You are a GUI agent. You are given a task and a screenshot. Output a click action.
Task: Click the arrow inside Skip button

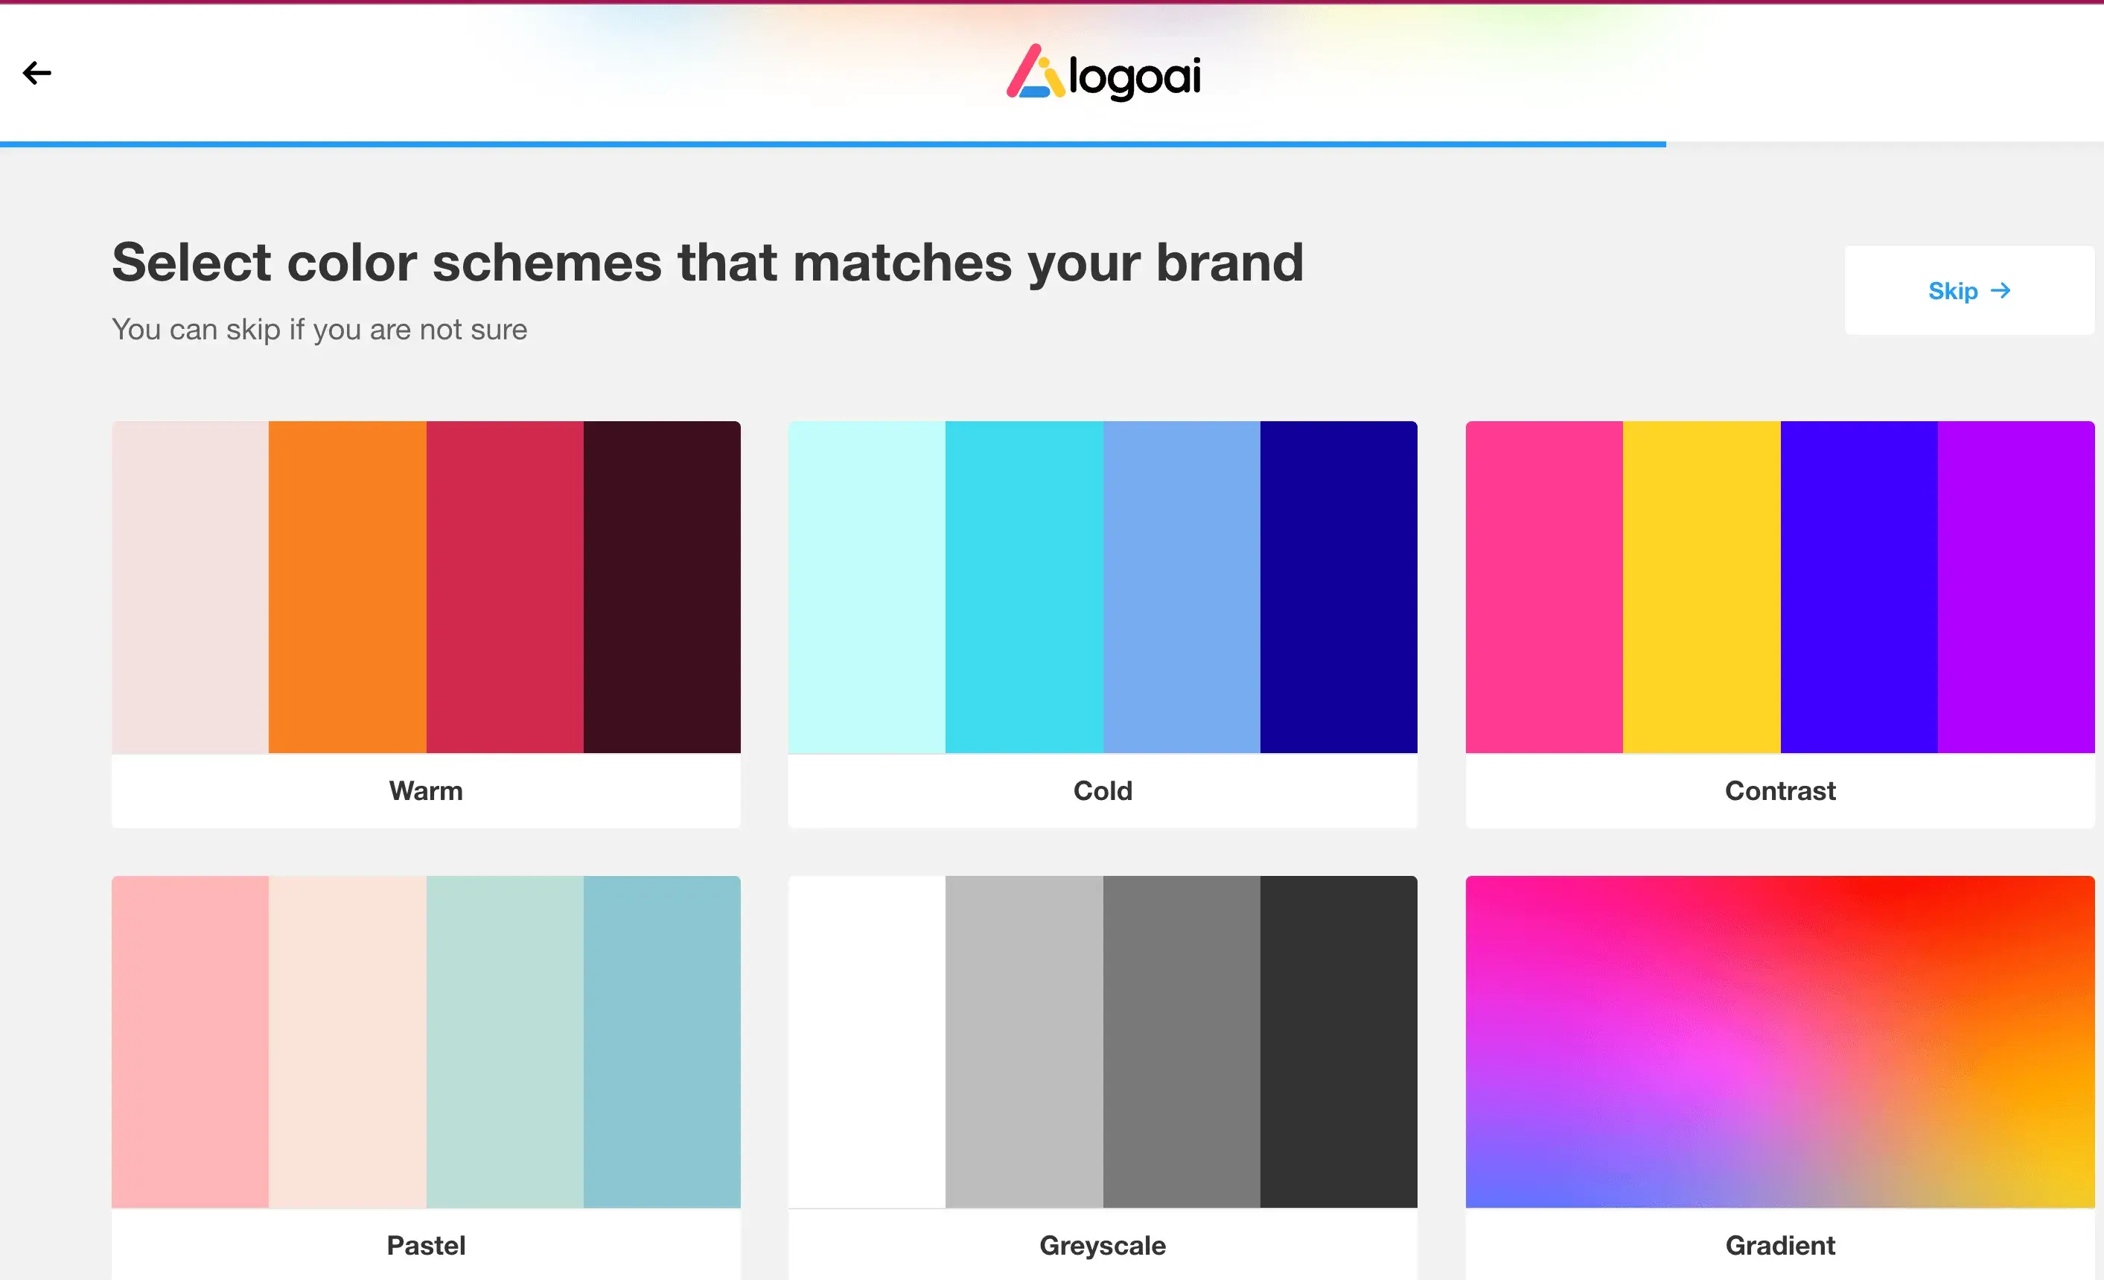click(x=2000, y=291)
